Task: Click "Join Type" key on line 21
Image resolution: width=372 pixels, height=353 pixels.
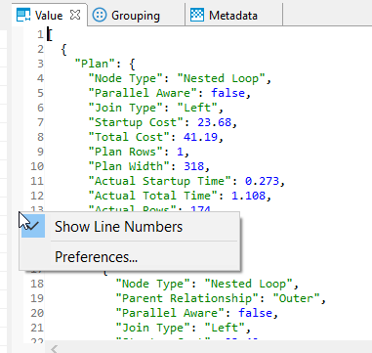Action: pyautogui.click(x=152, y=328)
